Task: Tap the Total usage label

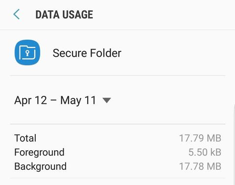Action: coord(25,138)
